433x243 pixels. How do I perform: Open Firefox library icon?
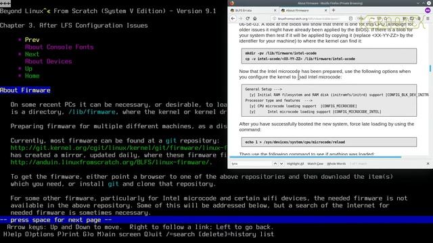click(405, 18)
